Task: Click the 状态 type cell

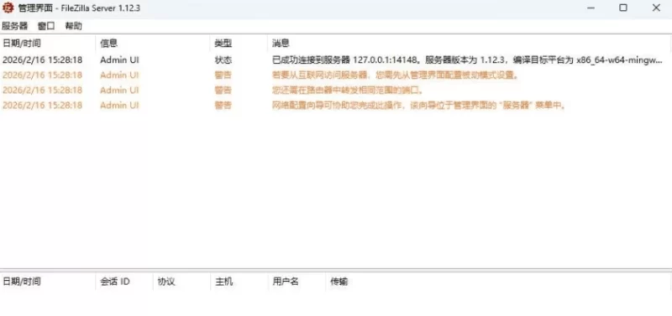Action: 223,60
